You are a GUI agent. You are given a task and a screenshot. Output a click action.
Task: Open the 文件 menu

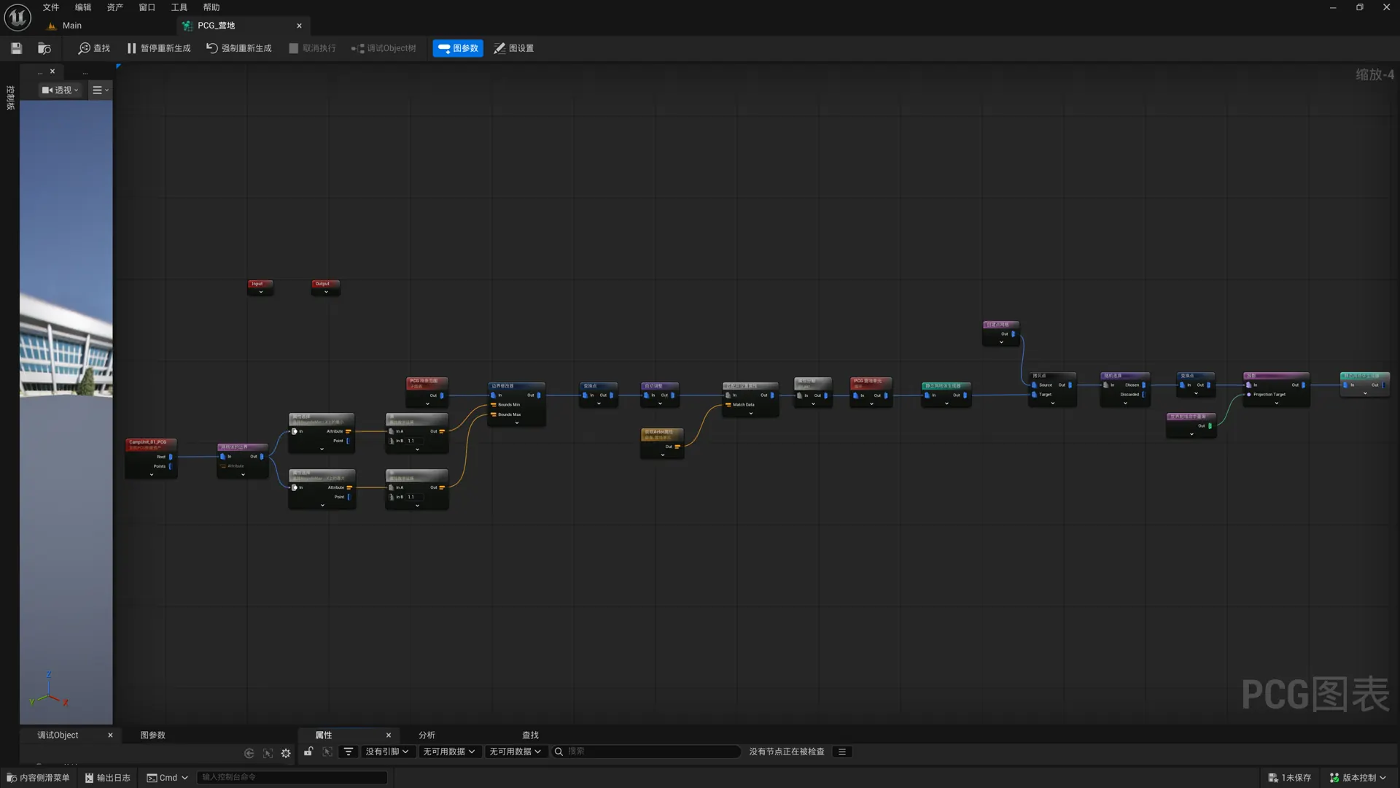point(50,7)
